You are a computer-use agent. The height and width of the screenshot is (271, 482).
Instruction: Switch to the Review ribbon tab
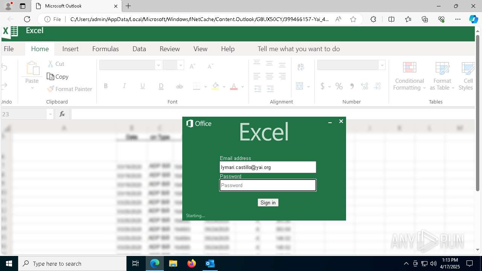pos(170,49)
